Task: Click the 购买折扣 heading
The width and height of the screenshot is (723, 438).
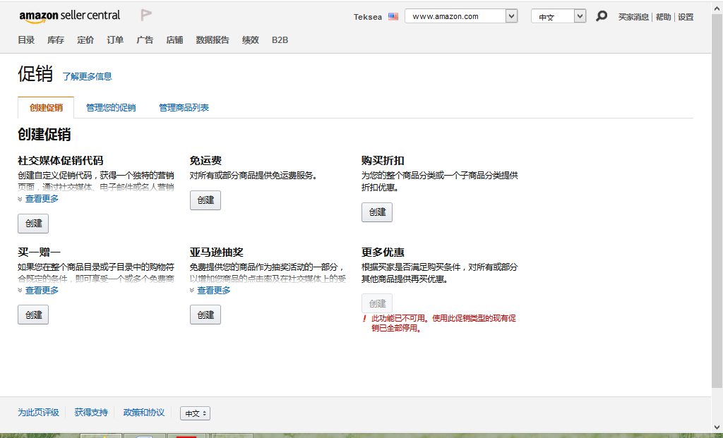Action: [x=383, y=161]
